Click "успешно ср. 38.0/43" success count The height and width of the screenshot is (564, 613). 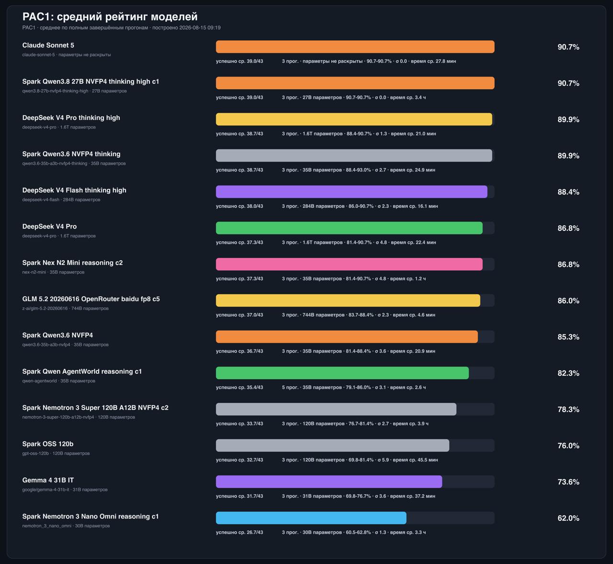(x=239, y=206)
